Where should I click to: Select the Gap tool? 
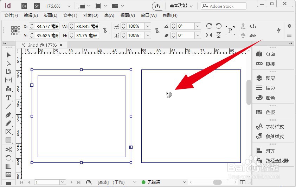pyautogui.click(x=8, y=80)
